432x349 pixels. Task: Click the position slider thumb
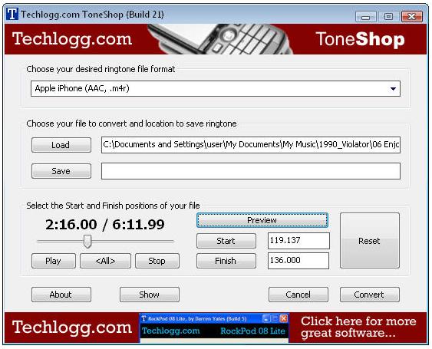click(87, 242)
